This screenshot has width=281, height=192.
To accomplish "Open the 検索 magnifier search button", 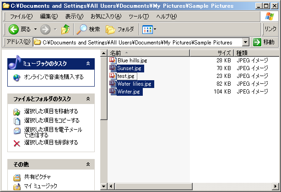I will pos(88,29).
